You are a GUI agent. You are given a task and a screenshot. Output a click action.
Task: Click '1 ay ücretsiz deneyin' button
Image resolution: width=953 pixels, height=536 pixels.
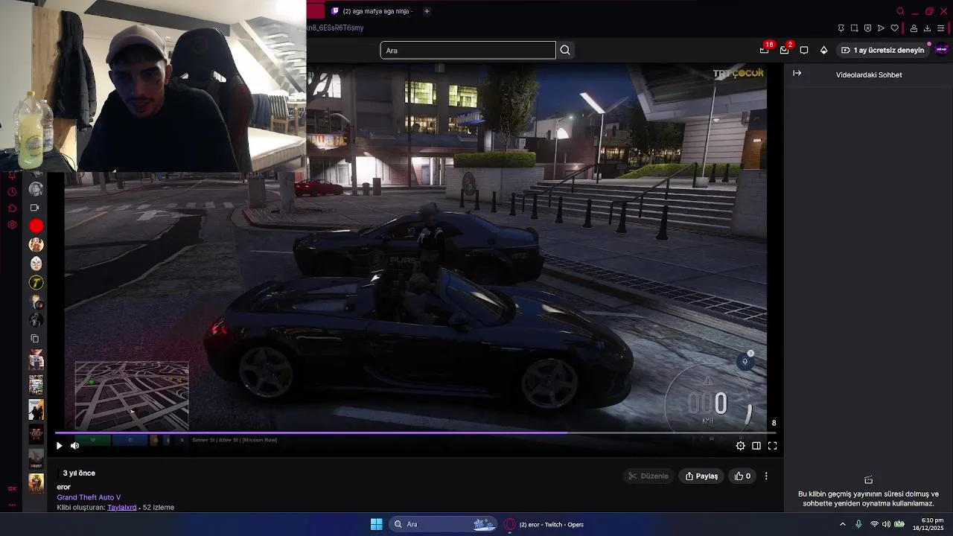point(883,51)
